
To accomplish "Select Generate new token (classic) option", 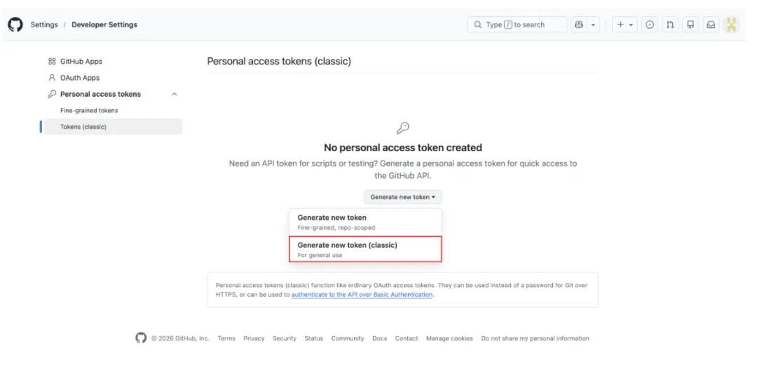I will (365, 249).
